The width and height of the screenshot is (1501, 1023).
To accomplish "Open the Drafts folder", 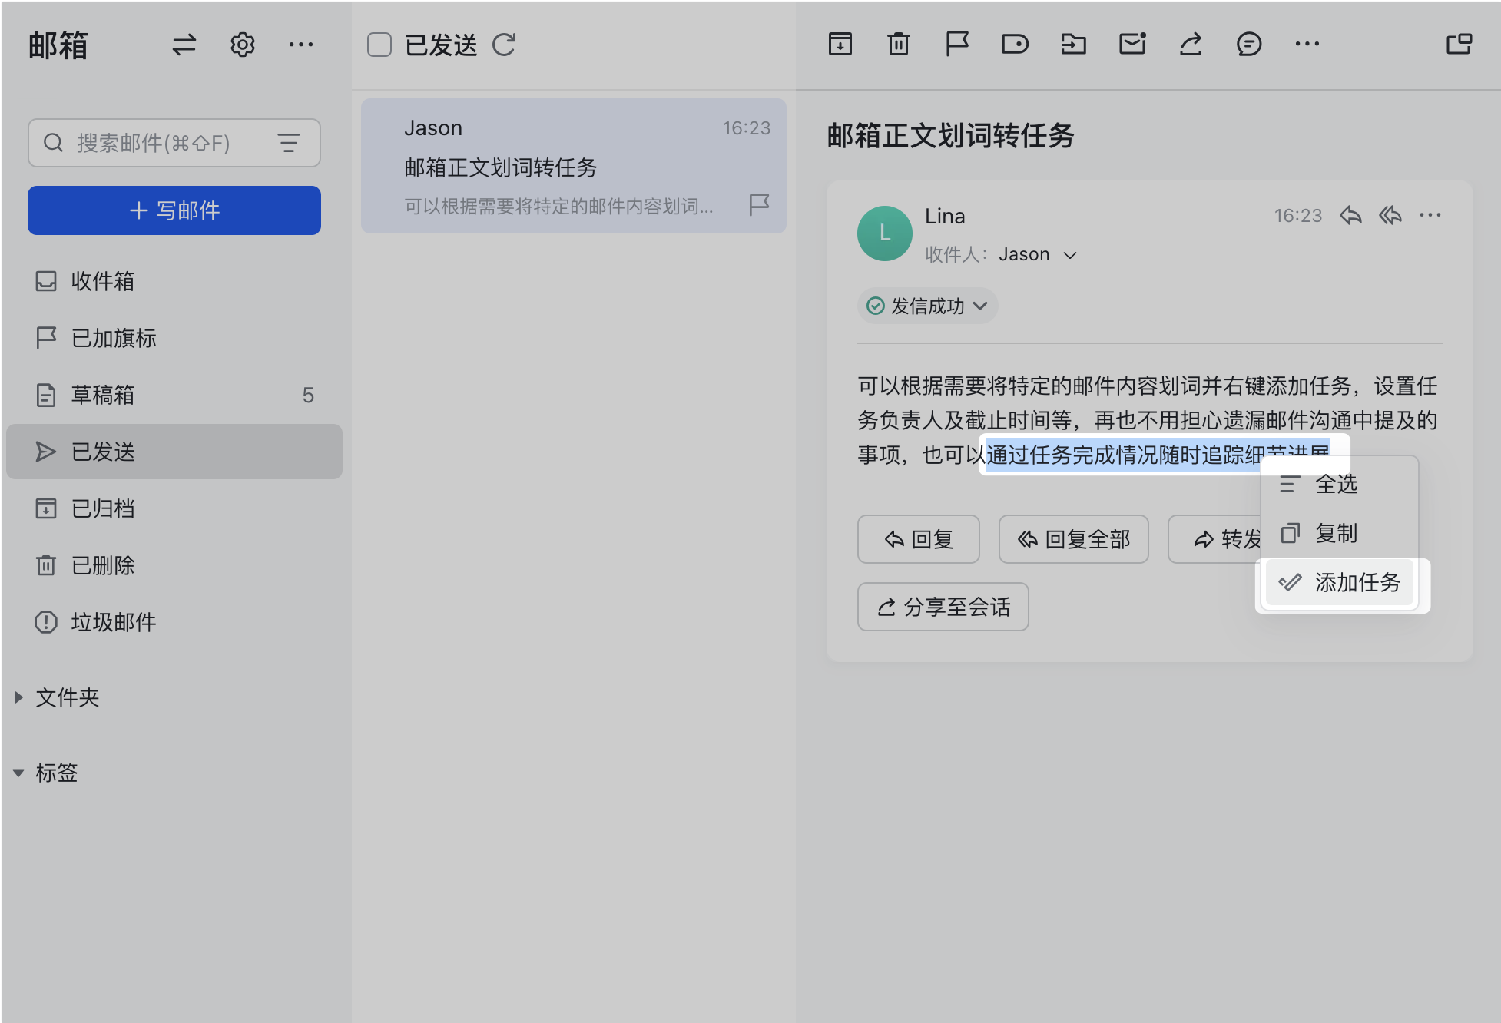I will (174, 395).
